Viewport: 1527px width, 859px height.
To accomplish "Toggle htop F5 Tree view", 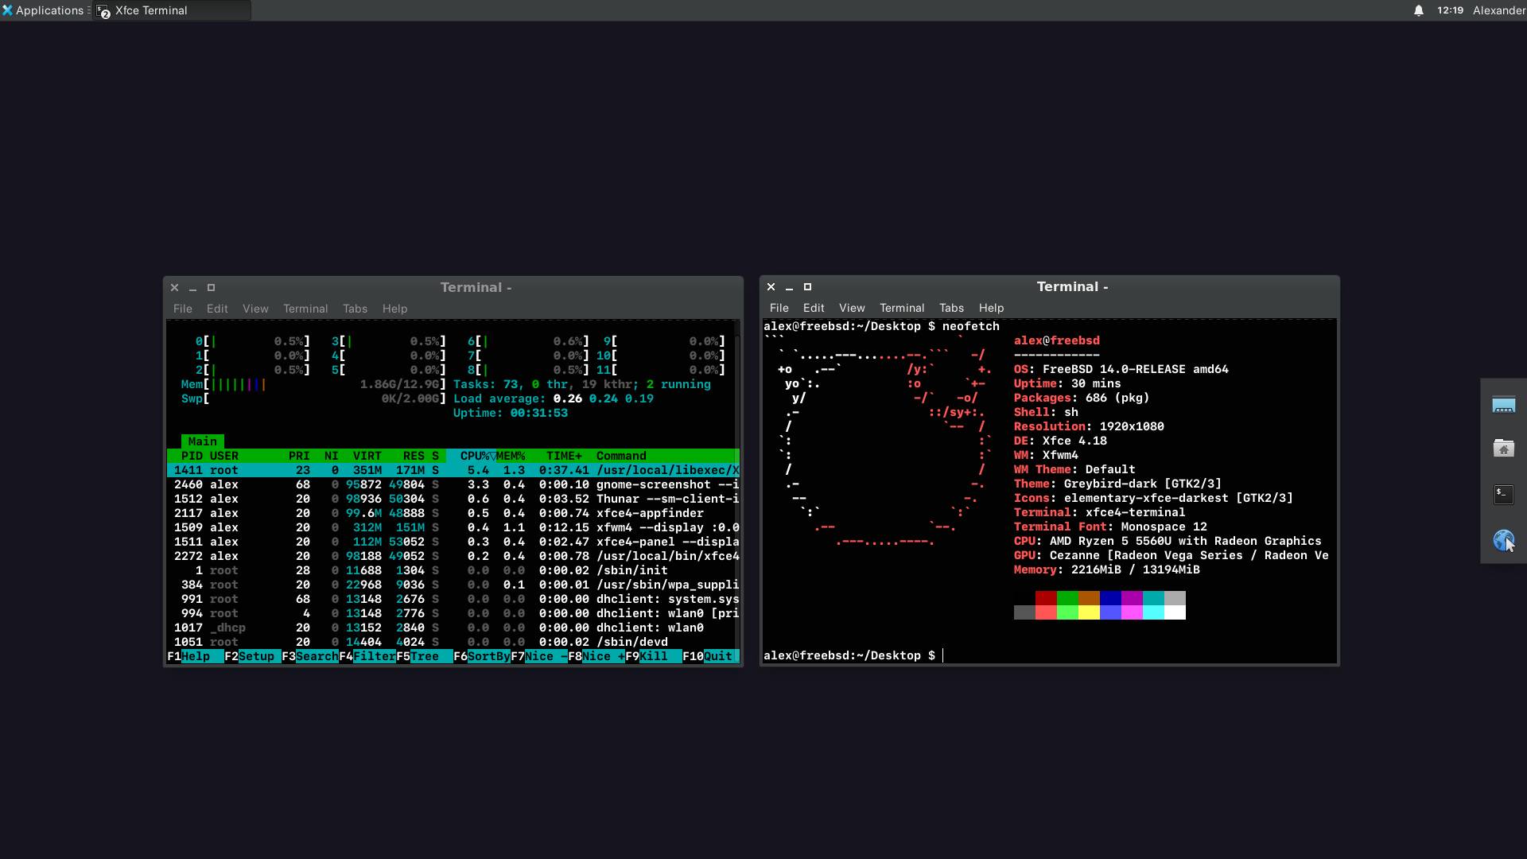I will (424, 656).
